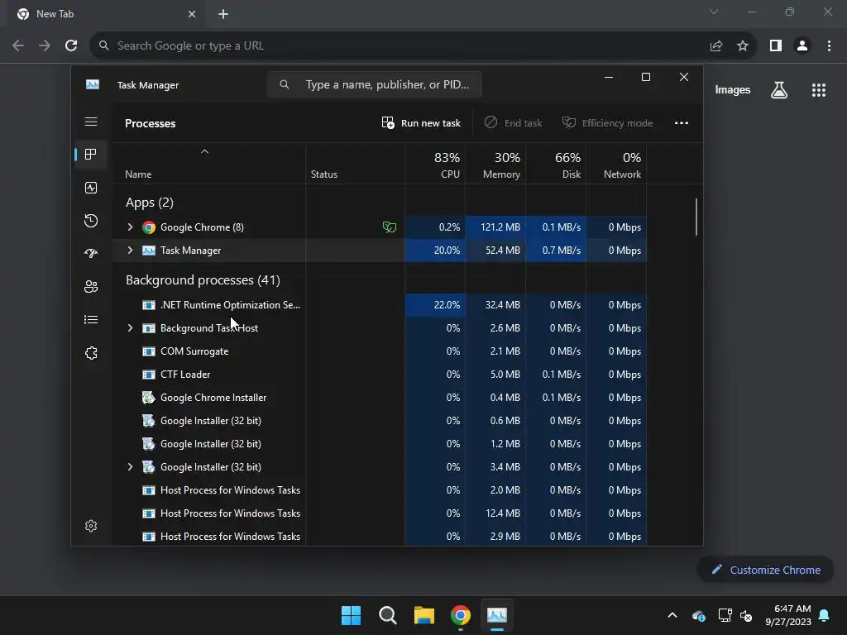
Task: Open the Chrome tab search chevron
Action: click(x=714, y=12)
